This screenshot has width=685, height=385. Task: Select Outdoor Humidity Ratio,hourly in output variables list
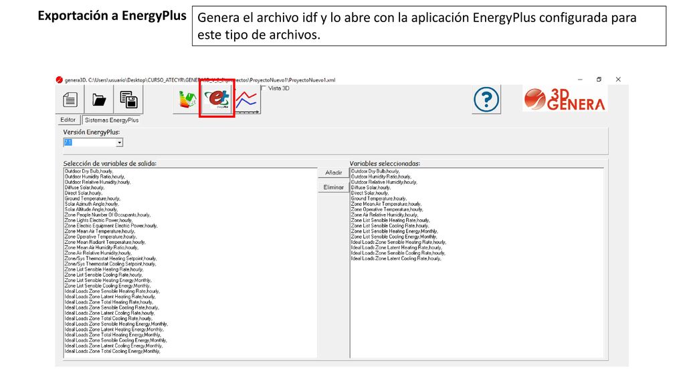(95, 176)
